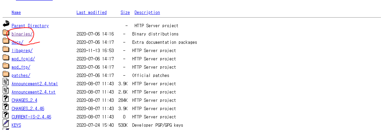Click the unknown-file icon beside CHANGES_2.4
The height and width of the screenshot is (130, 381).
tap(6, 98)
